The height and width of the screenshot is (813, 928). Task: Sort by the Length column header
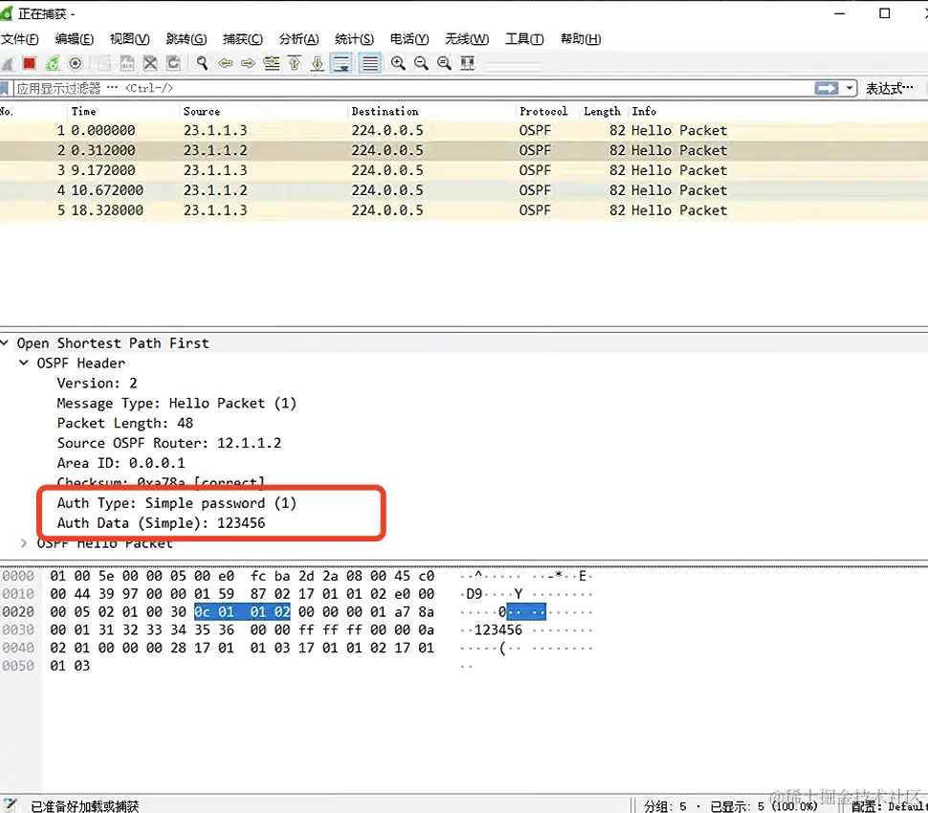pyautogui.click(x=603, y=111)
